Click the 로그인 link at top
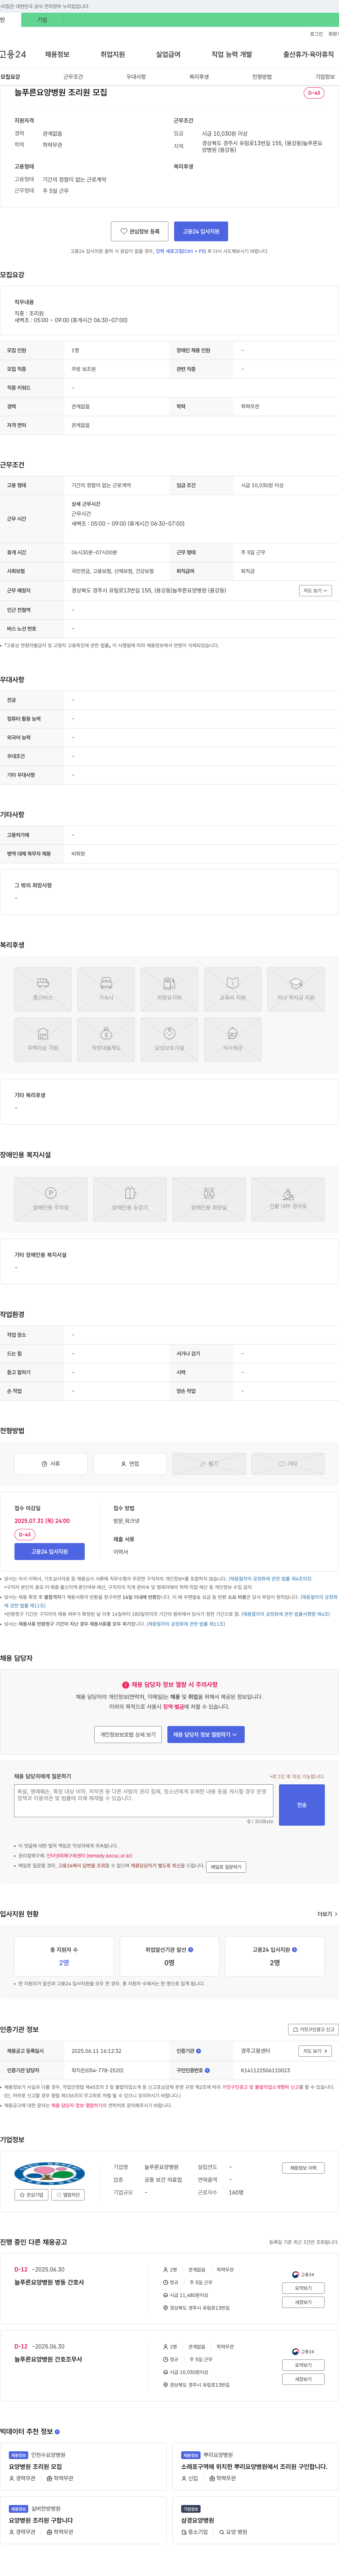Viewport: 339px width, 2576px height. tap(316, 34)
